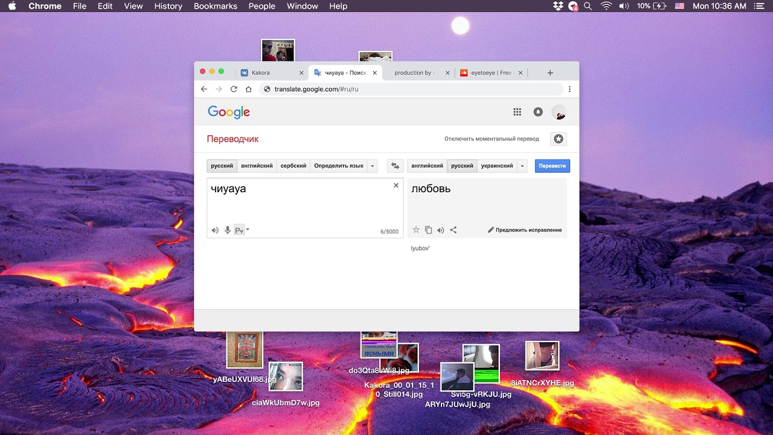Click Отключить моментальный перевод link
Image resolution: width=773 pixels, height=435 pixels.
click(x=492, y=139)
